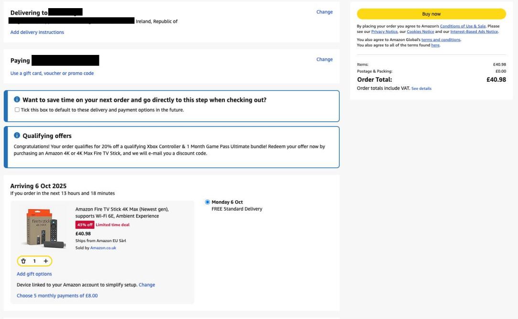Choose 5 monthly payments of £8.00

(57, 296)
